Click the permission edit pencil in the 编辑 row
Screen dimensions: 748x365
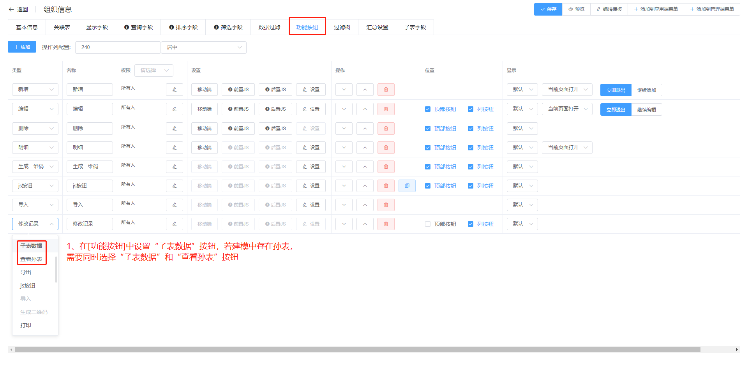pyautogui.click(x=174, y=109)
